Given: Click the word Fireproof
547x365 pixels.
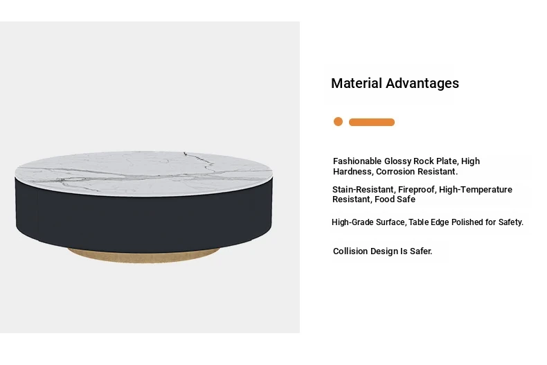Looking at the screenshot, I should (x=417, y=190).
